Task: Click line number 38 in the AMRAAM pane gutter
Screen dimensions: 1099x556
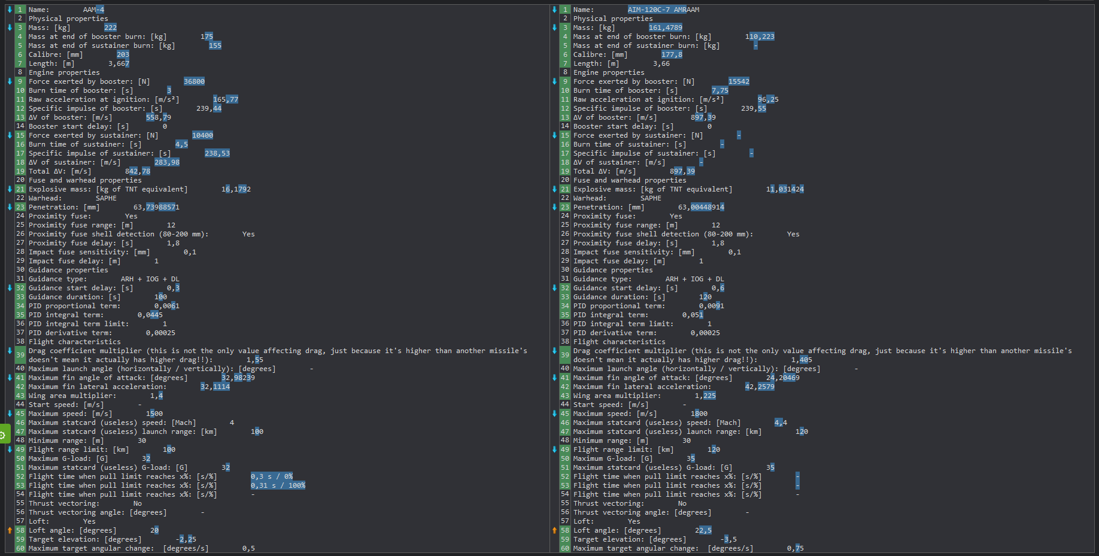Action: [565, 342]
